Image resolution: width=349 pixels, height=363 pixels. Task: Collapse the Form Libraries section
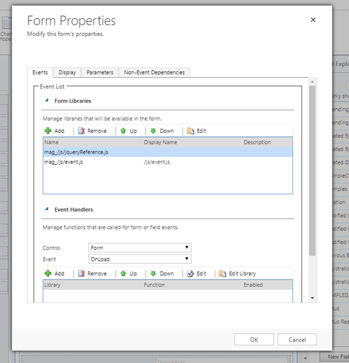point(46,101)
